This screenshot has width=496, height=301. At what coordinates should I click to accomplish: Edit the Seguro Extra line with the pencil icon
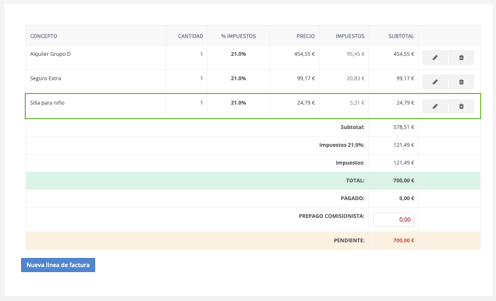pos(435,82)
